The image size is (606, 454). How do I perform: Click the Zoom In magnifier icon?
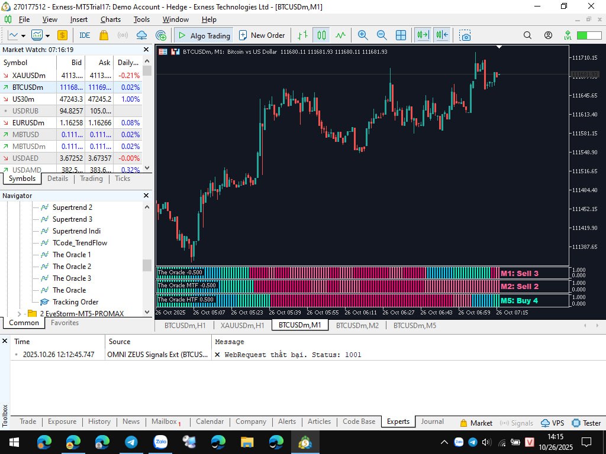point(363,35)
